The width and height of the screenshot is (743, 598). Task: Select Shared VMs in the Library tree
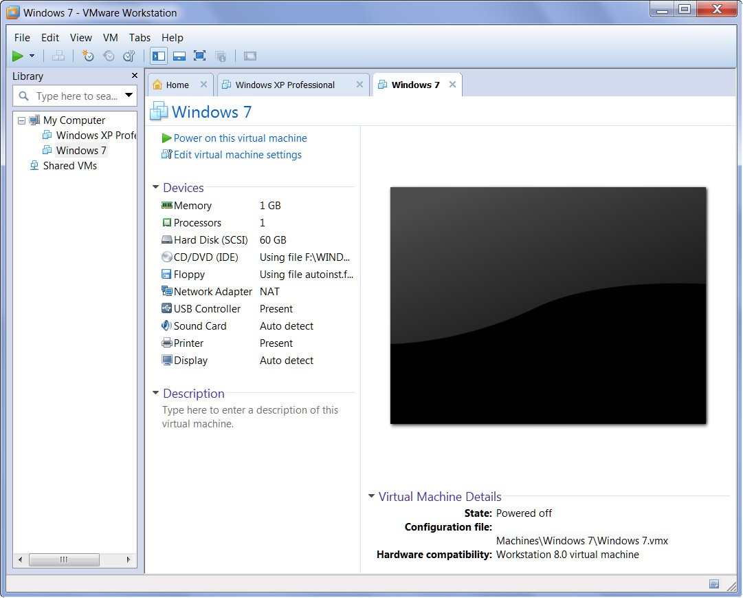tap(69, 166)
